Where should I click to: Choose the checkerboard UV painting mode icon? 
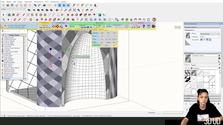click(x=53, y=26)
